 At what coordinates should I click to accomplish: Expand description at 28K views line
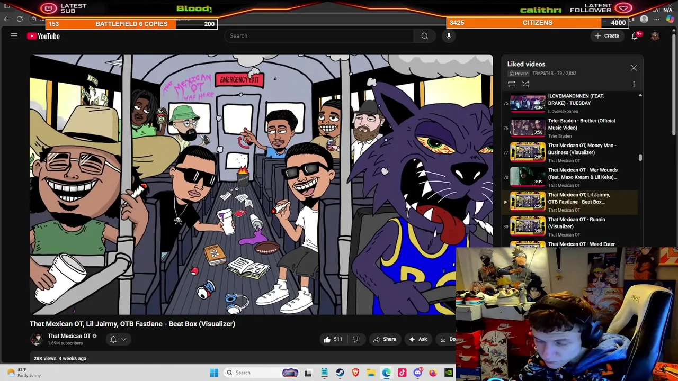coord(60,358)
